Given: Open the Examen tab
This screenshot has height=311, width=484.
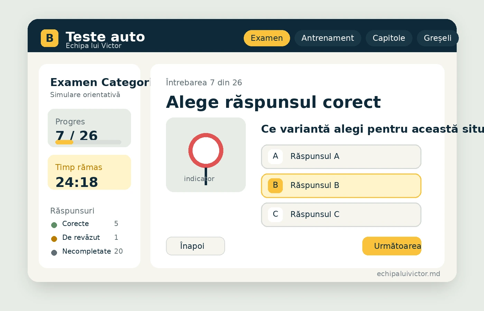Looking at the screenshot, I should (267, 38).
